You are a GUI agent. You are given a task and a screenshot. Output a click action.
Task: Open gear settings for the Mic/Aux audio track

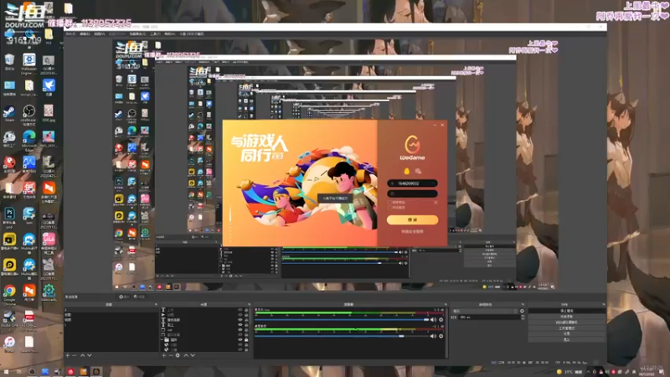pos(441,320)
